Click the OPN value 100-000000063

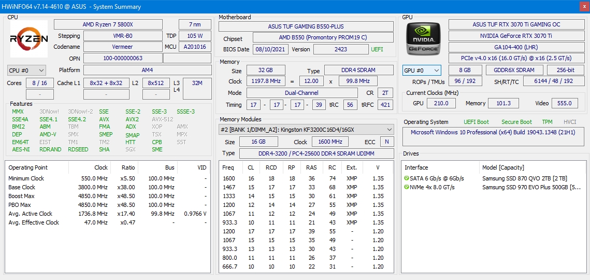pyautogui.click(x=123, y=59)
